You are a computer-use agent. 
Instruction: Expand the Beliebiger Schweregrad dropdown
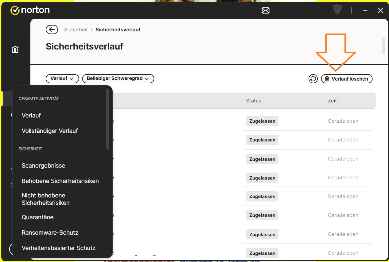click(x=118, y=78)
